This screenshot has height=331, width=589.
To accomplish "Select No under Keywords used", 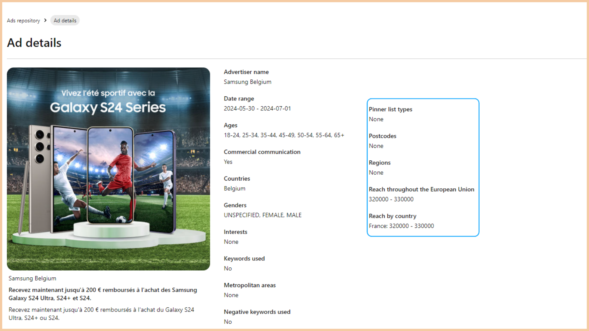I will coord(228,268).
